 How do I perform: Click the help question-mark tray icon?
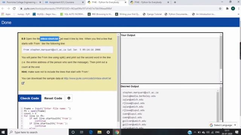[x=190, y=132]
